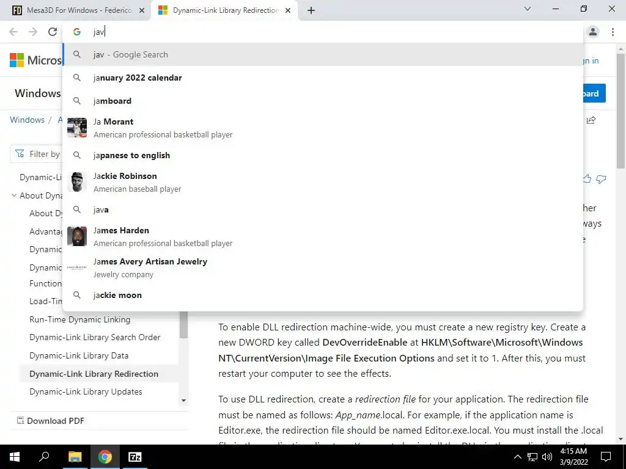Open the notification center icon
Viewport: 626px width, 469px height.
coord(606,457)
